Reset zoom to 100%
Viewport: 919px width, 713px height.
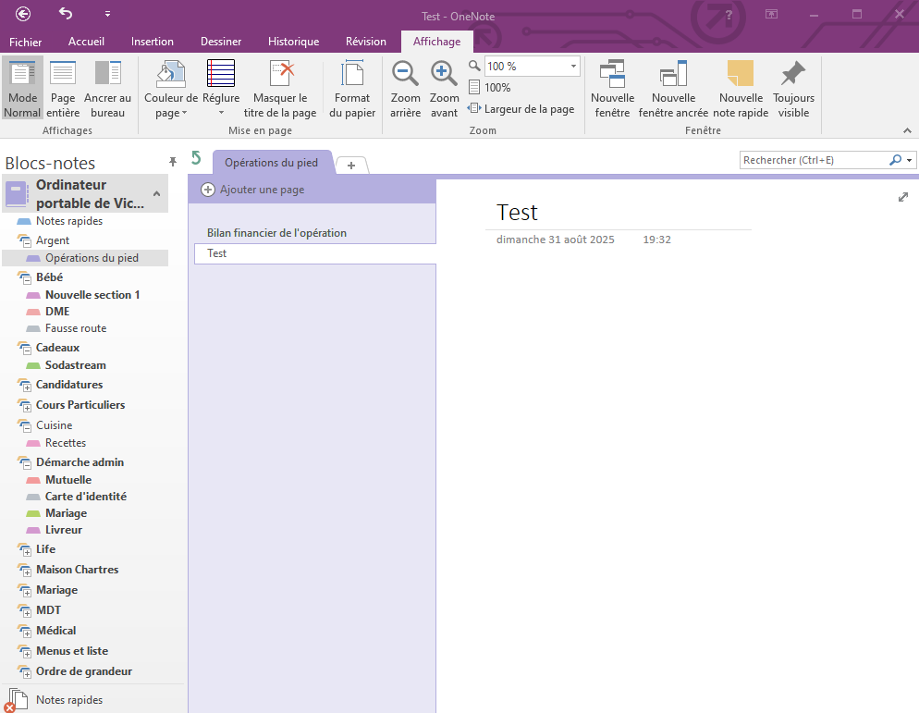click(x=490, y=88)
